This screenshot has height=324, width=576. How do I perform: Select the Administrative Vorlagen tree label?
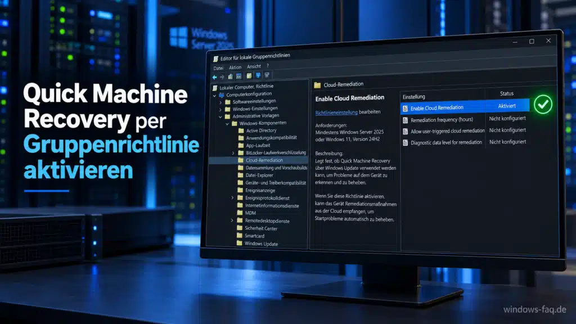pos(256,116)
